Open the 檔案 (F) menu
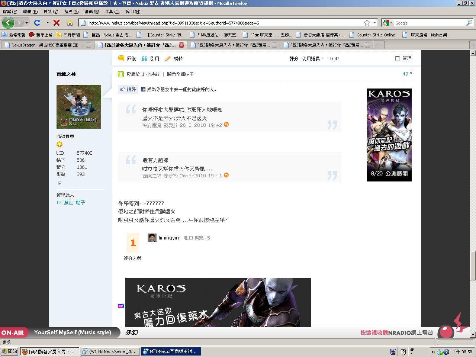The width and height of the screenshot is (476, 357). [x=10, y=12]
